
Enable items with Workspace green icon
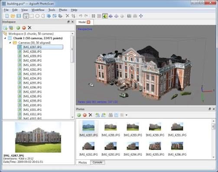point(18,28)
